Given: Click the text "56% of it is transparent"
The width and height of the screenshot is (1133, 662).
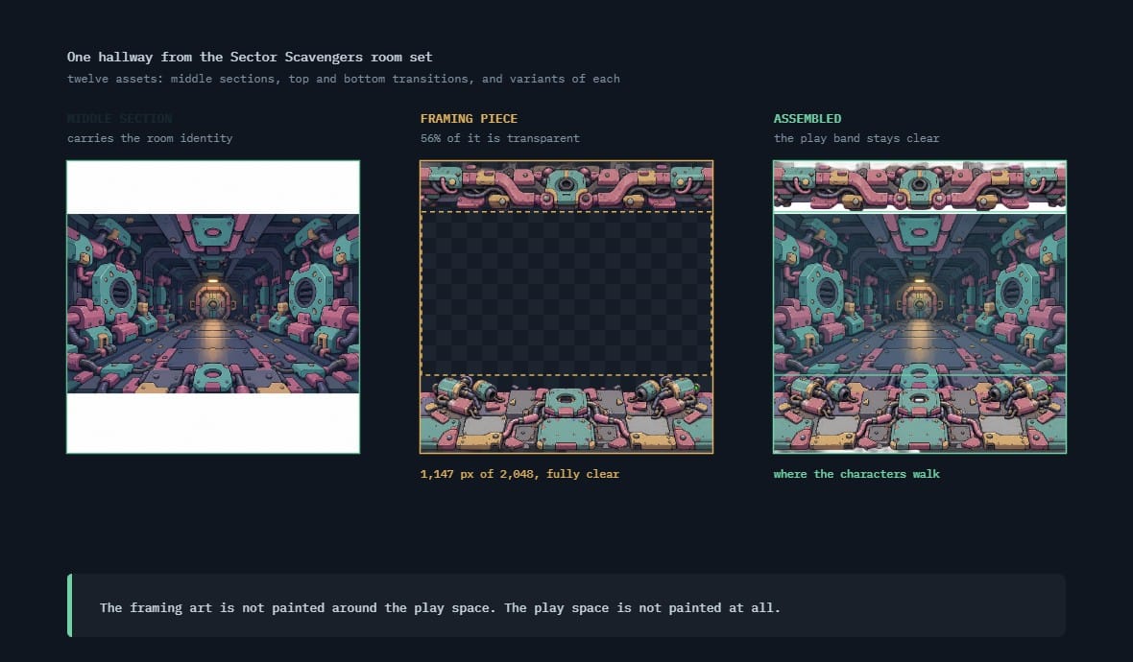Looking at the screenshot, I should coord(500,138).
